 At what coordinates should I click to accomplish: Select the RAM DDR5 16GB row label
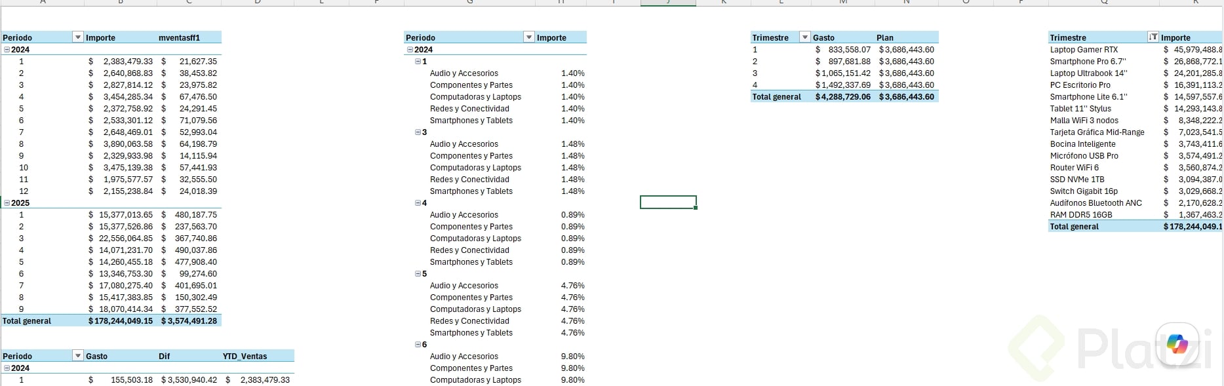(x=1080, y=214)
